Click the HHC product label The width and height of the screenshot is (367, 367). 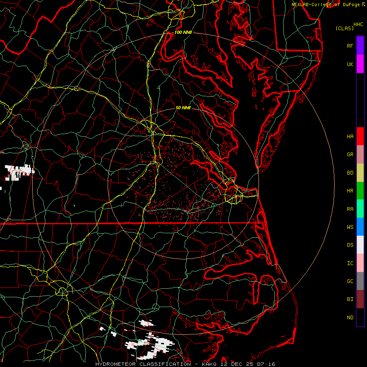click(x=358, y=24)
